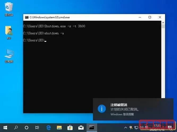Open the clock showing 2020/11/16
The height and width of the screenshot is (132, 177).
pyautogui.click(x=157, y=128)
